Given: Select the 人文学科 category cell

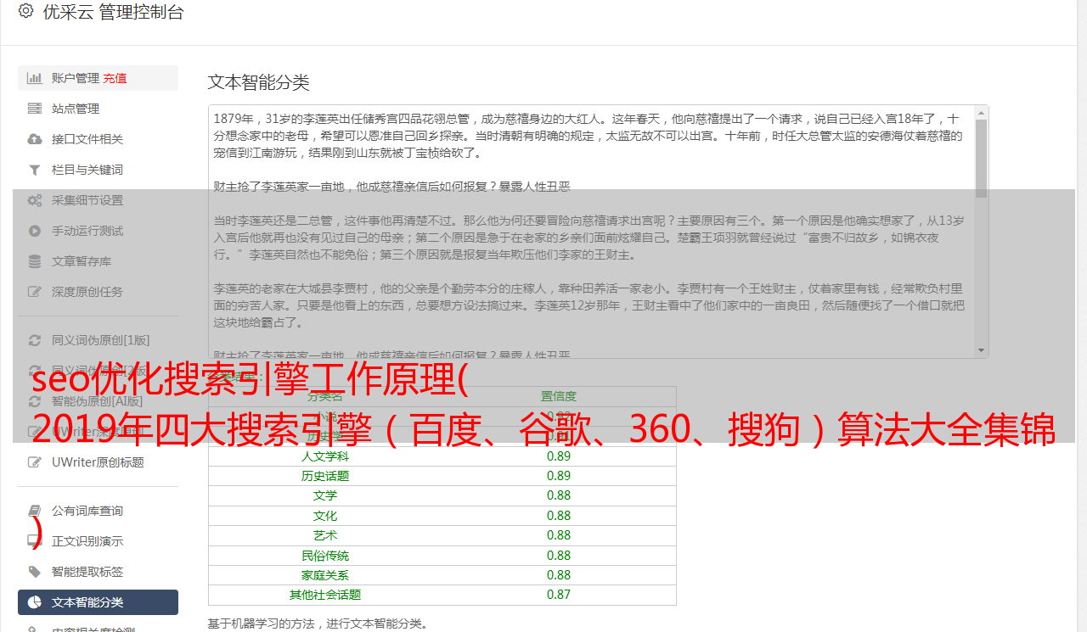Looking at the screenshot, I should 325,456.
